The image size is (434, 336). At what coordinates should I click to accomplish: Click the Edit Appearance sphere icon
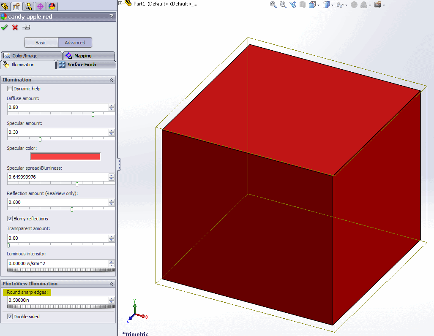(x=354, y=5)
